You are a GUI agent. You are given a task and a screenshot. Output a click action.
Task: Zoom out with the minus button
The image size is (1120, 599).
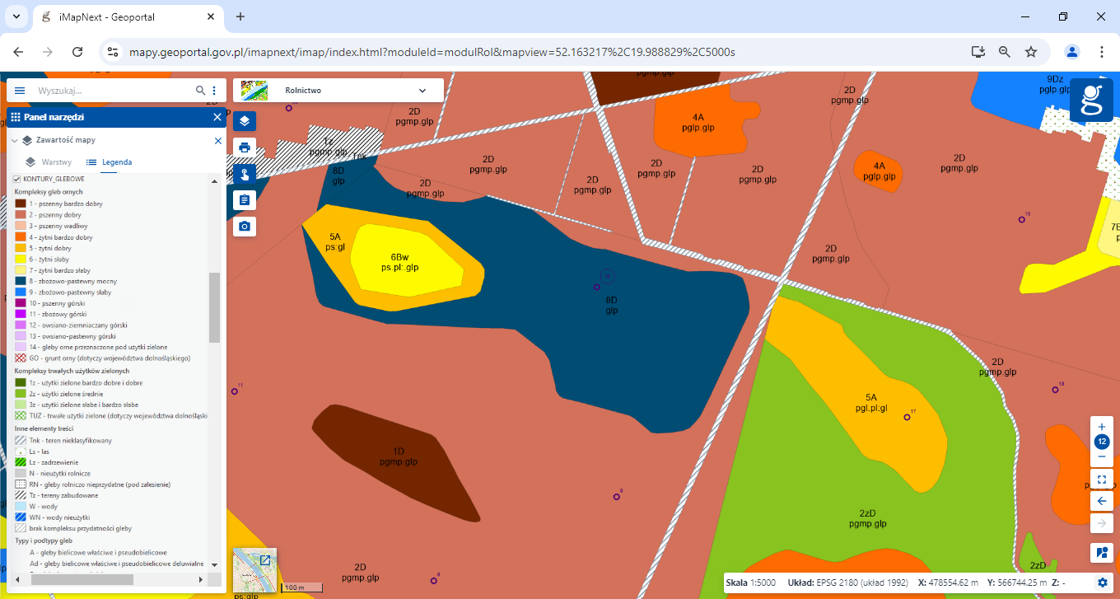coord(1102,456)
